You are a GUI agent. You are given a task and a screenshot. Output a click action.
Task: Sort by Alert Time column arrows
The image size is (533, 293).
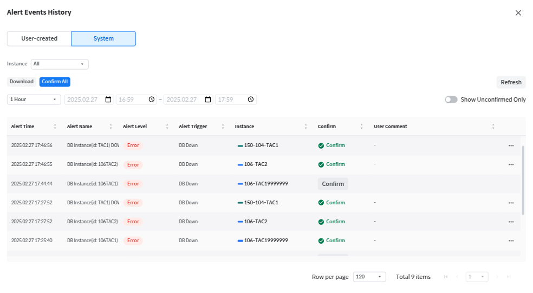point(55,126)
